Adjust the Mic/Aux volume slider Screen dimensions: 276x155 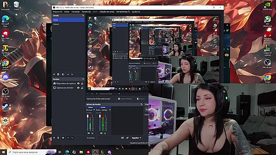point(88,123)
